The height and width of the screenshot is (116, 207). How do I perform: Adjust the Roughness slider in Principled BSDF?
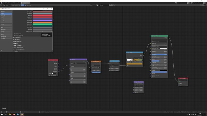tap(159, 55)
